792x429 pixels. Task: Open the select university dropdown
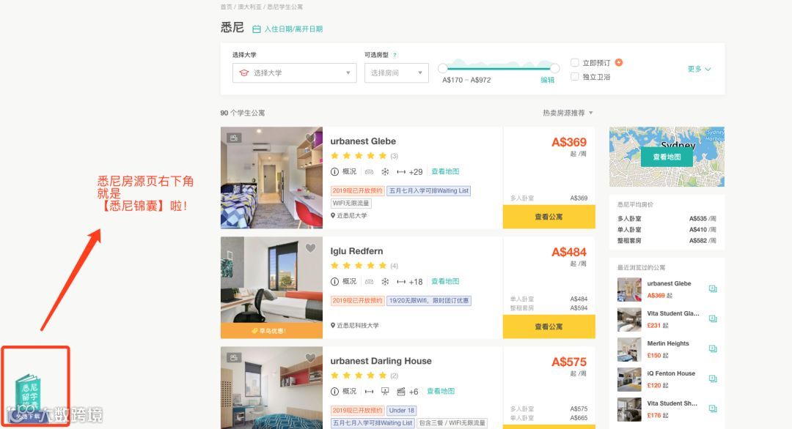[295, 73]
